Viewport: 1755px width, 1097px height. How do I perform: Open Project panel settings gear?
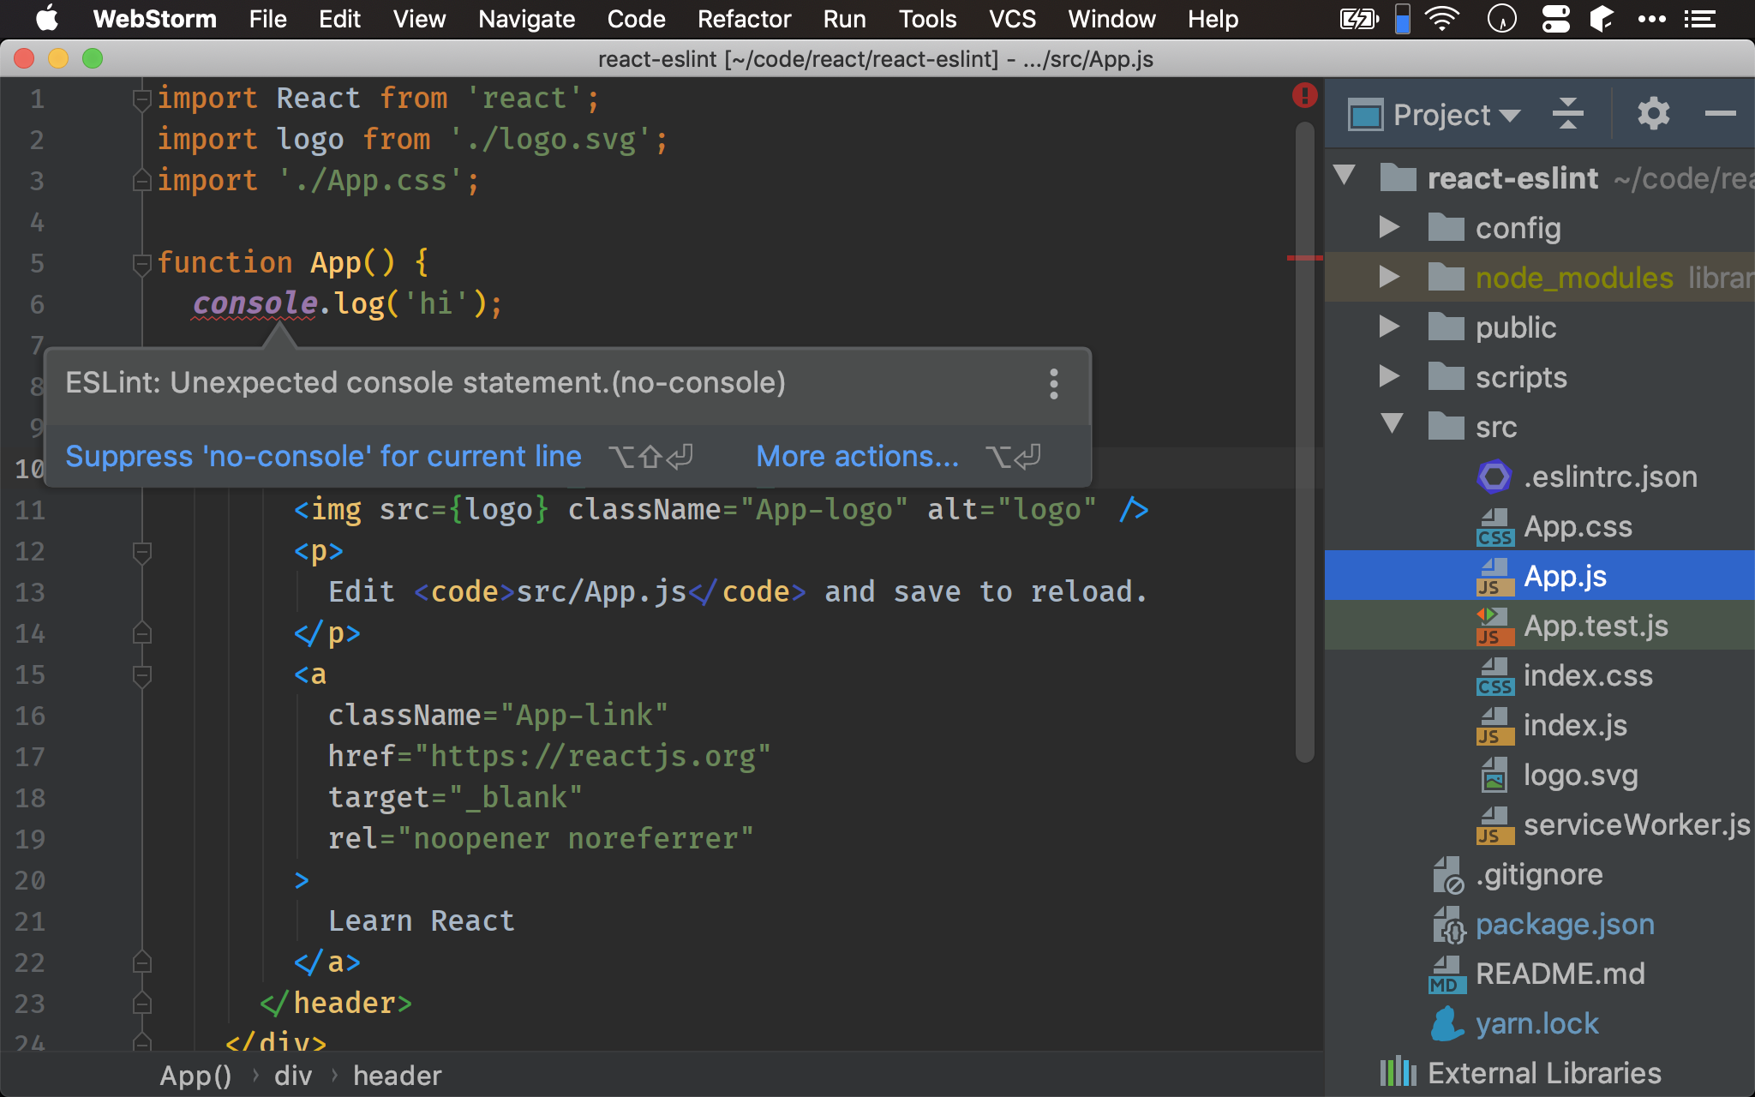[x=1653, y=114]
